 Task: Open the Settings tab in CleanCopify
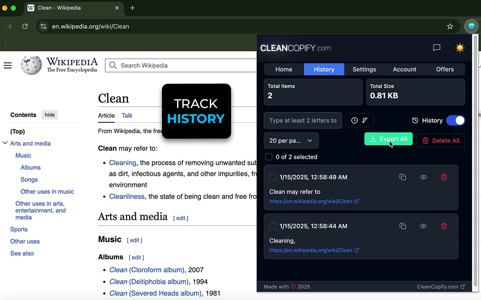coord(364,69)
